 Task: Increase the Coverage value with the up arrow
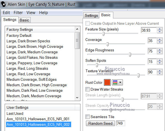[160, 39]
